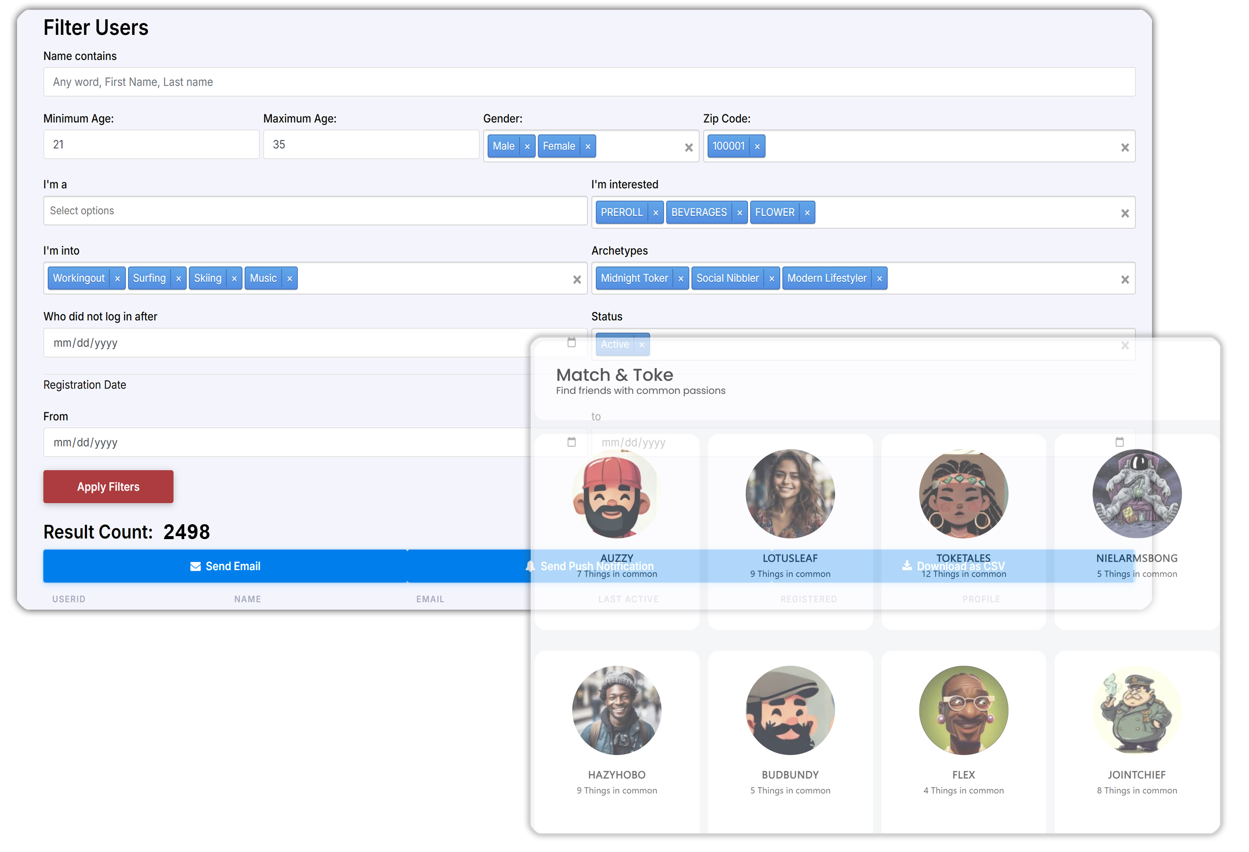The width and height of the screenshot is (1249, 852).
Task: Click the JOINTCHIEF name label
Action: pos(1137,775)
